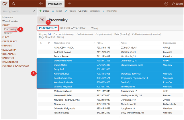Open the Wyszukiwarka link in sidebar
Viewport: 184px width, 120px height.
pyautogui.click(x=10, y=21)
